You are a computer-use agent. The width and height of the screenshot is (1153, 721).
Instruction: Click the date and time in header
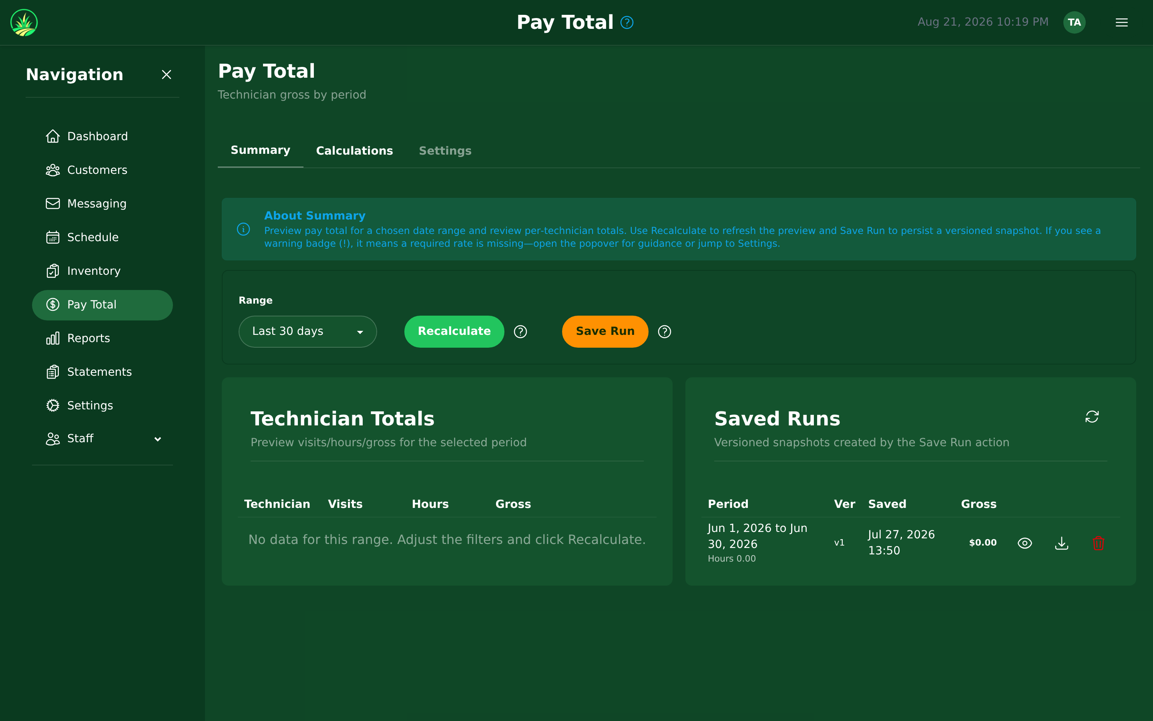click(982, 22)
